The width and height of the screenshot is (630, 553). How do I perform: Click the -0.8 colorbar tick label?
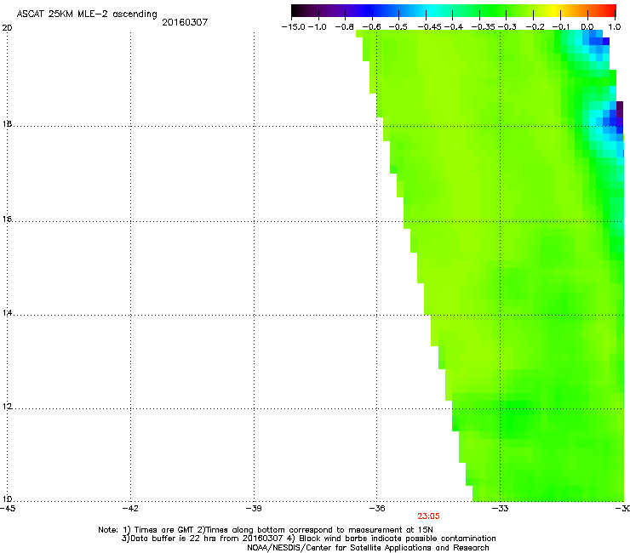(x=345, y=27)
